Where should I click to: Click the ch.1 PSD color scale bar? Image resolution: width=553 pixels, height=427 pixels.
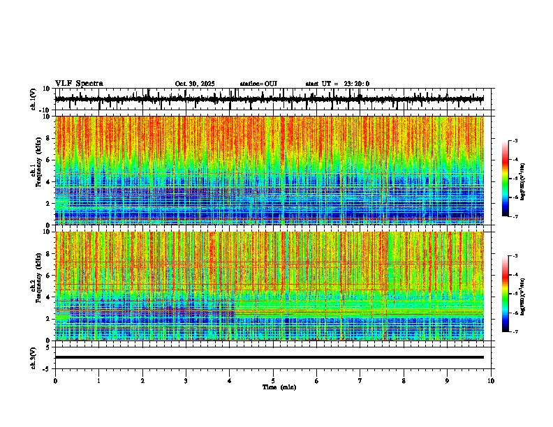click(506, 179)
